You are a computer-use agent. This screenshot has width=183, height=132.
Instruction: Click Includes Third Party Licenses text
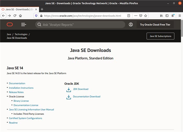point(29,114)
